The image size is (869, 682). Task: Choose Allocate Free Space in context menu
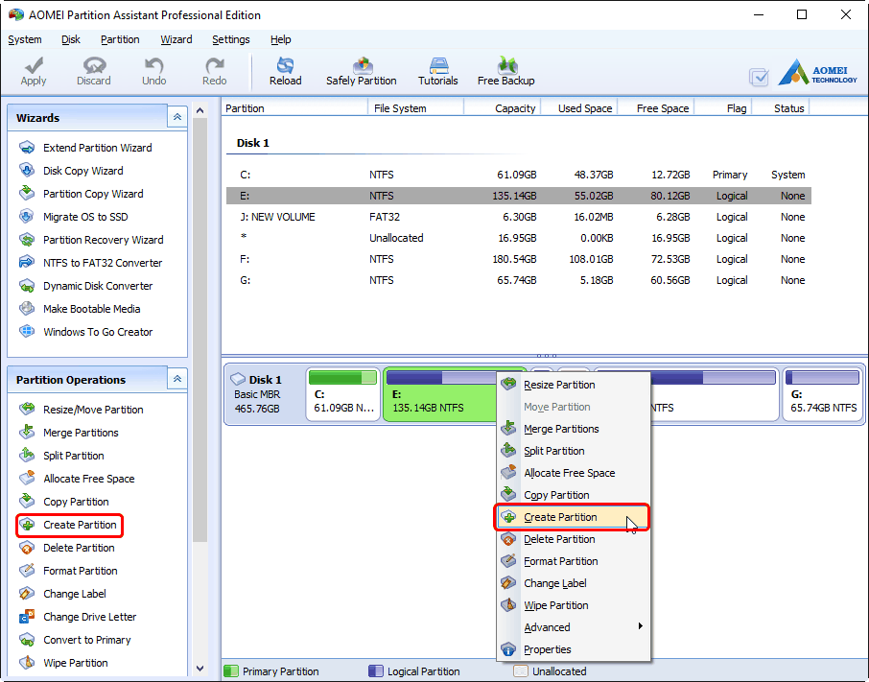573,473
